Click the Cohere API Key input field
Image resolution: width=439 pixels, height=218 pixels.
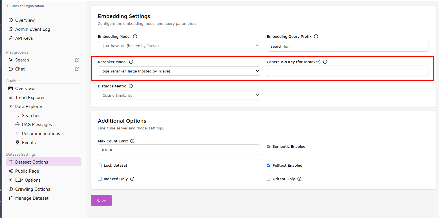tap(348, 71)
